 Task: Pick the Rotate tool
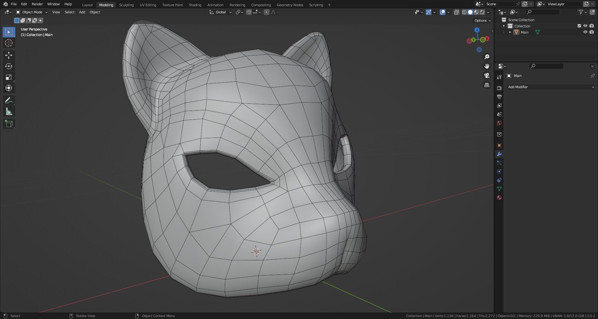(x=9, y=66)
